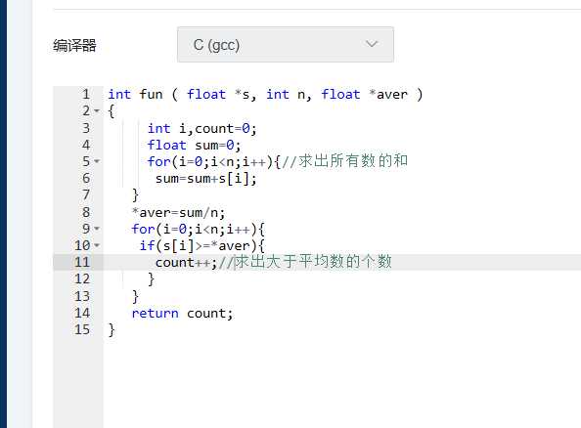Collapse the for loop fold at line 5
This screenshot has height=428, width=581.
(x=97, y=161)
